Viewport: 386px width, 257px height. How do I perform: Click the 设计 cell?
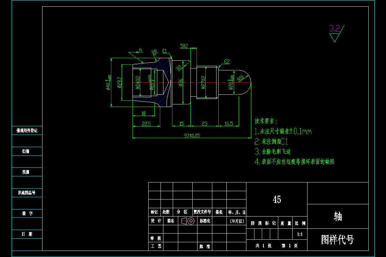pyautogui.click(x=156, y=221)
